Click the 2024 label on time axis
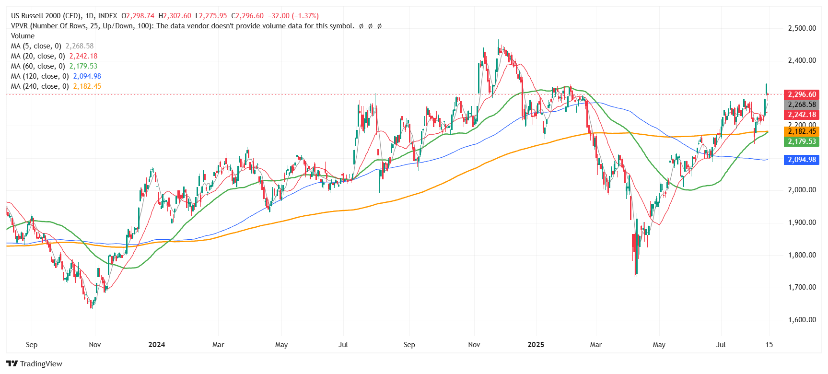The width and height of the screenshot is (828, 374). click(156, 345)
